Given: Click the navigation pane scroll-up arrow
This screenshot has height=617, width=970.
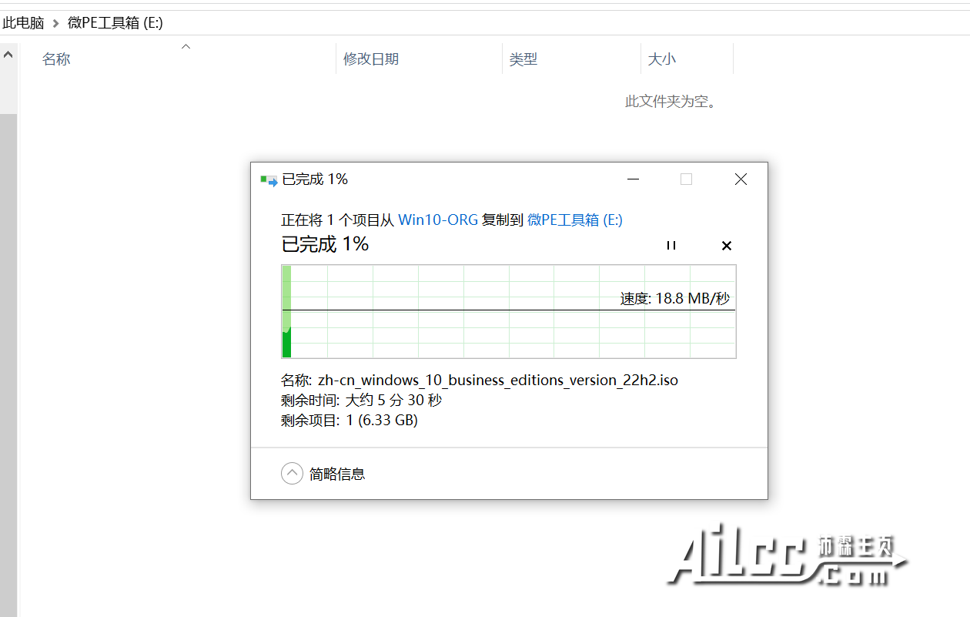Looking at the screenshot, I should [x=8, y=55].
